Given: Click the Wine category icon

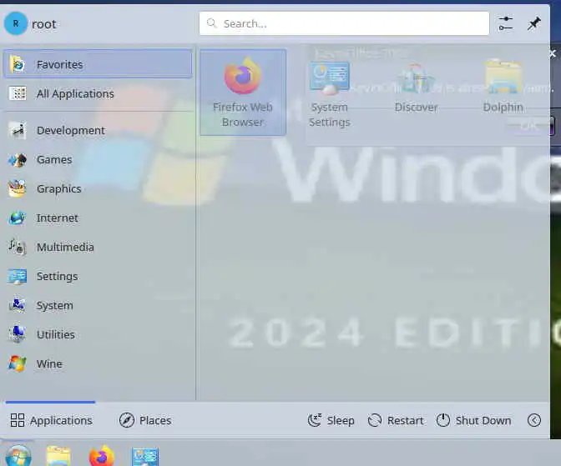Looking at the screenshot, I should point(18,363).
